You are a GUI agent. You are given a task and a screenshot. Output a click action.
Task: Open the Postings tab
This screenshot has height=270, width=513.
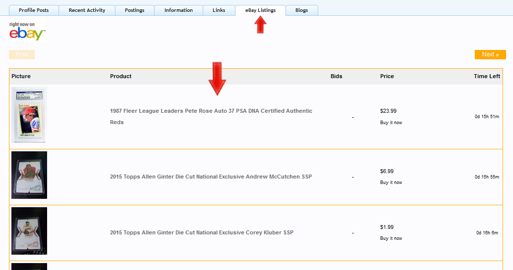pyautogui.click(x=134, y=10)
